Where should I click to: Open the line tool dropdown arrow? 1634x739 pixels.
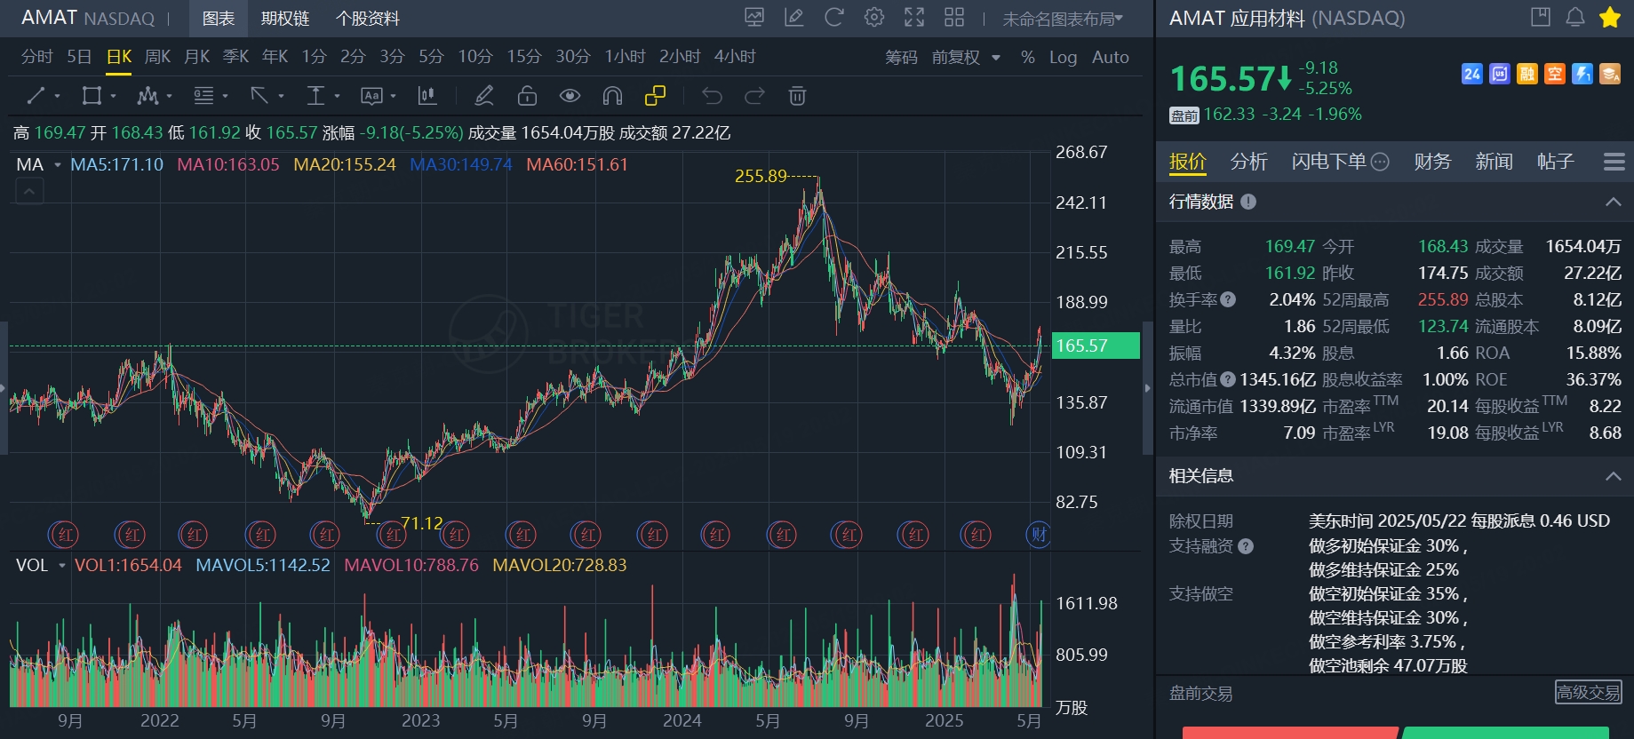pyautogui.click(x=58, y=96)
